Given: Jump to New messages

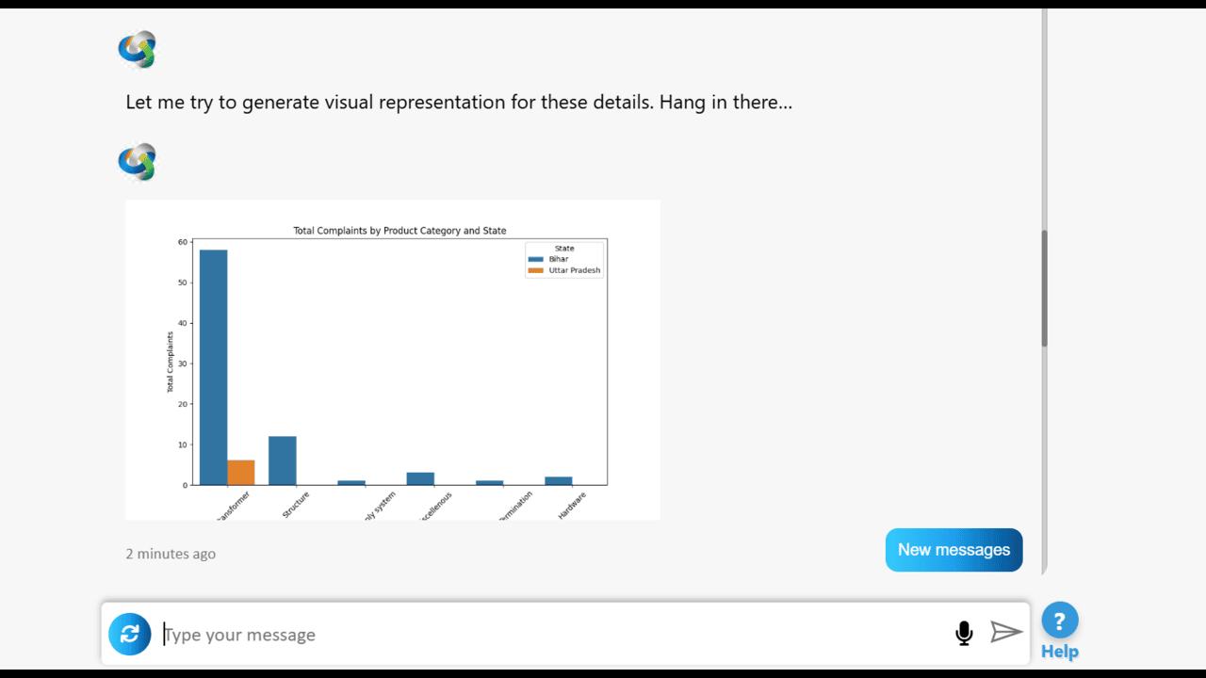Looking at the screenshot, I should point(953,550).
